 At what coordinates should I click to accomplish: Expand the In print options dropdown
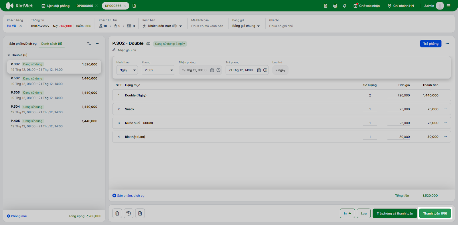point(348,213)
